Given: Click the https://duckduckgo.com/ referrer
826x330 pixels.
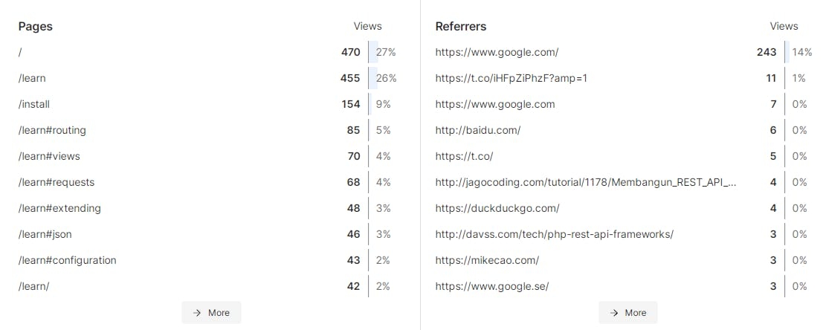Looking at the screenshot, I should pyautogui.click(x=497, y=208).
